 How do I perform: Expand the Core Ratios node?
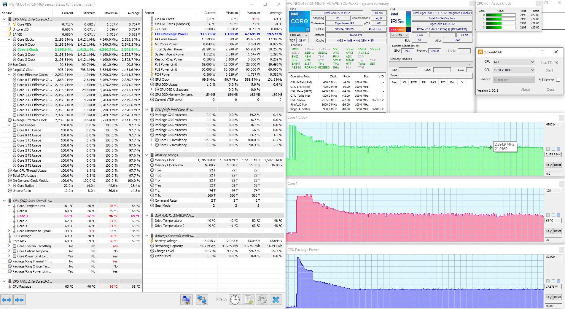click(x=9, y=186)
